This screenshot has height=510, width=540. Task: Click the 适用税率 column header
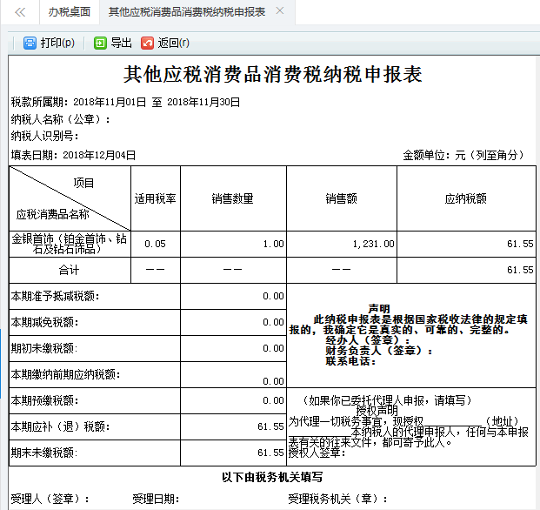coord(156,198)
